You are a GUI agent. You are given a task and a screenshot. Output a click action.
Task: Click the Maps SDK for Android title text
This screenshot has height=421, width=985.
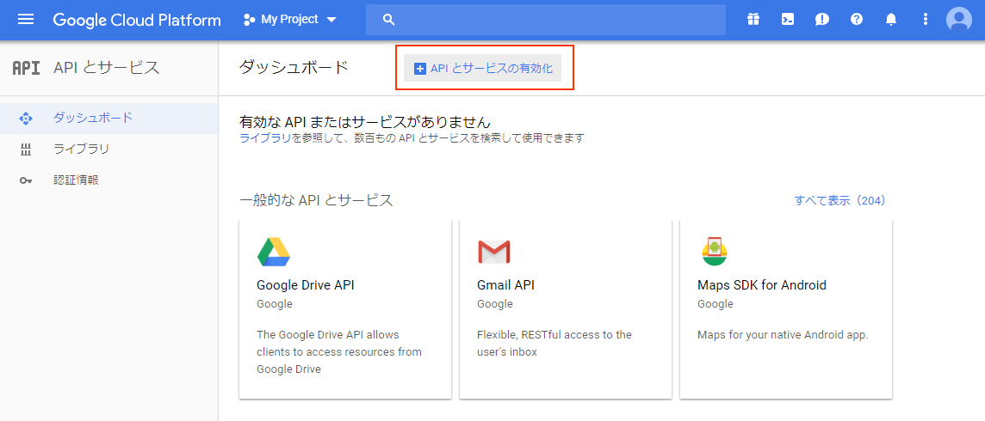coord(762,285)
